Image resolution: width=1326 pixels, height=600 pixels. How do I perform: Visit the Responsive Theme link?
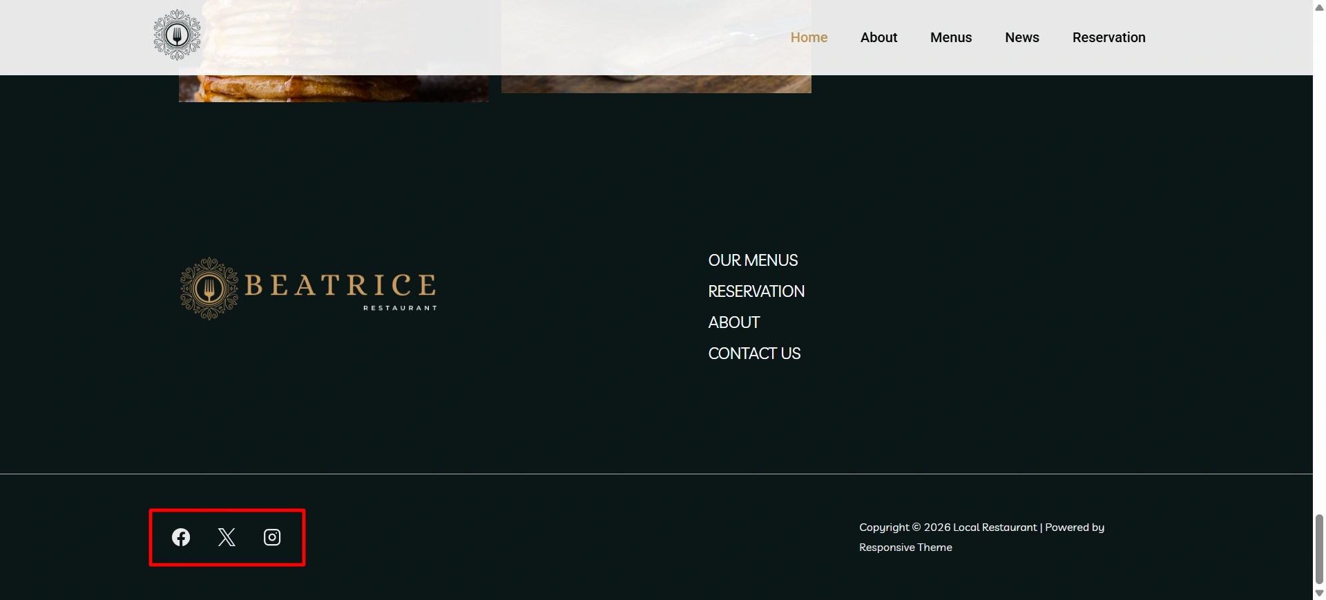905,548
